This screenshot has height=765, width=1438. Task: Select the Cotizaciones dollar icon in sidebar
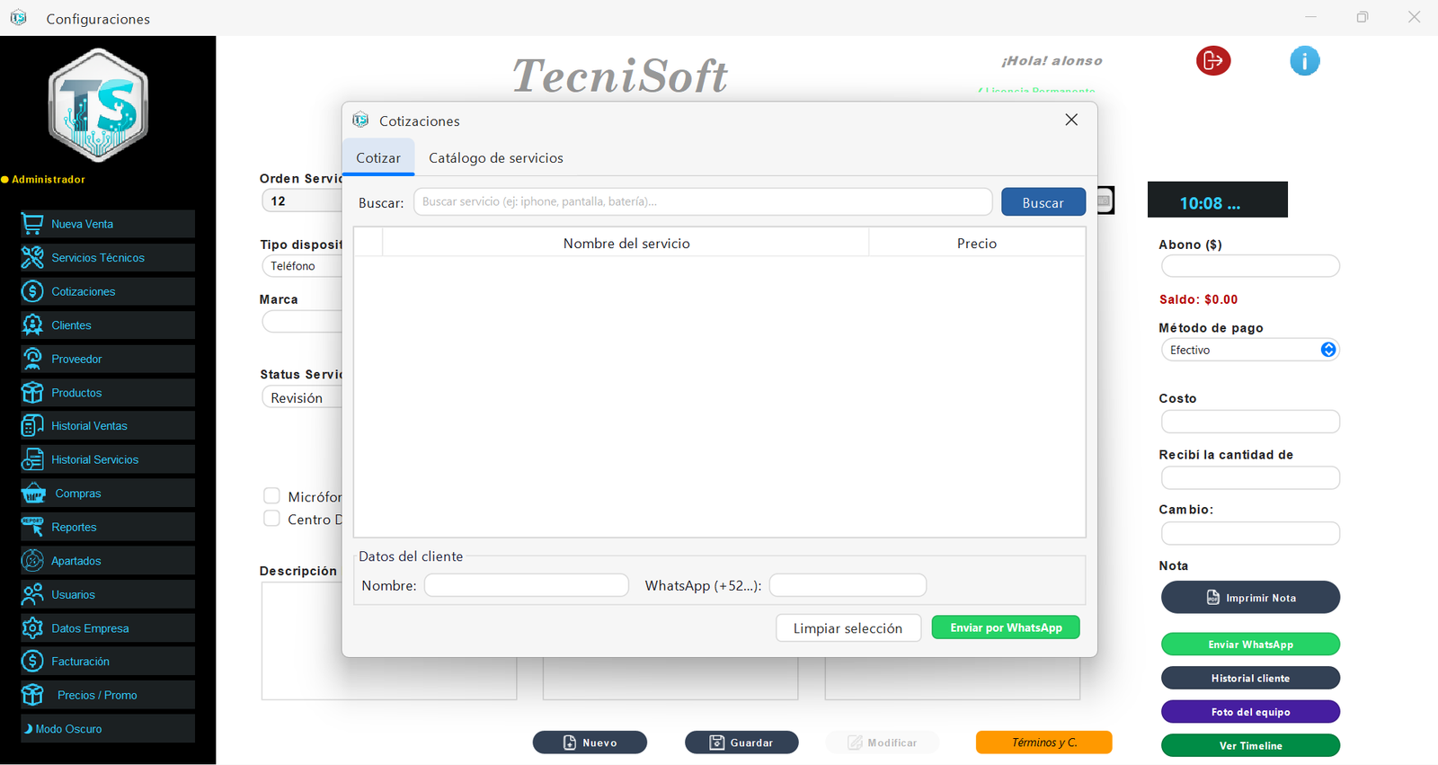(32, 291)
